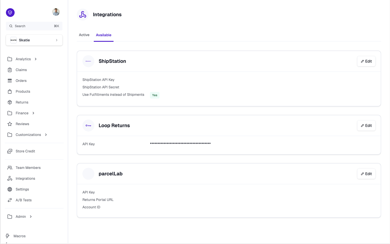Image resolution: width=390 pixels, height=244 pixels.
Task: Select Integrations in the sidebar
Action: pos(25,178)
